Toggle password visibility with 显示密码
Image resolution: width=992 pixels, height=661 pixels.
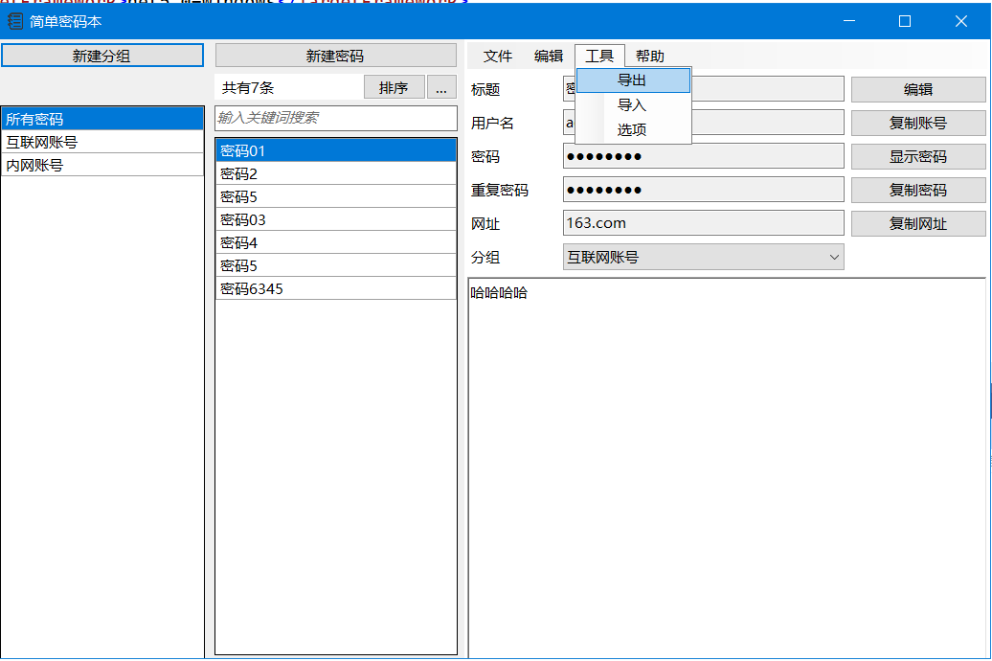point(917,156)
